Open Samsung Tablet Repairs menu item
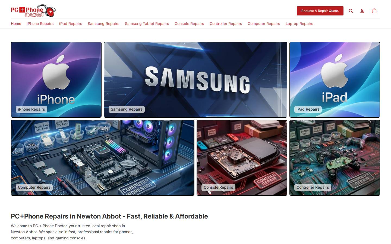 [147, 24]
